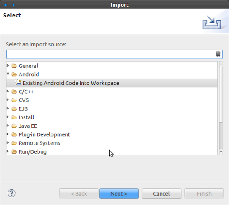The image size is (229, 205).
Task: Click the scrollbar down arrow
Action: [221, 152]
